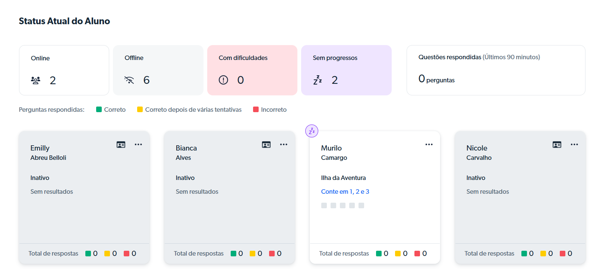Open Emilly's ID card icon
603x269 pixels.
121,145
